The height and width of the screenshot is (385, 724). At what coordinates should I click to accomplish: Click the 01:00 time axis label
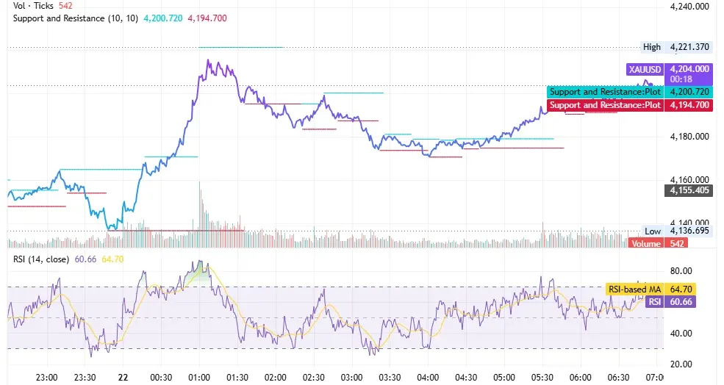(x=199, y=378)
